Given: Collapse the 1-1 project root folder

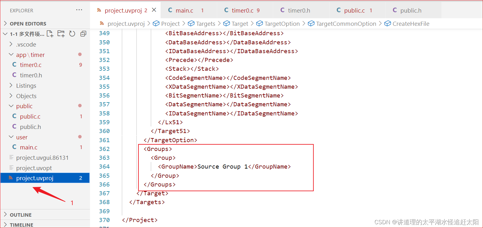Looking at the screenshot, I should (x=5, y=34).
